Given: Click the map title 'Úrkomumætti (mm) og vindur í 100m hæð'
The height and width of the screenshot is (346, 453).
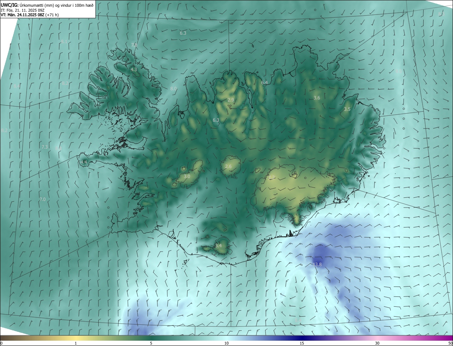Looking at the screenshot, I should pyautogui.click(x=57, y=5).
